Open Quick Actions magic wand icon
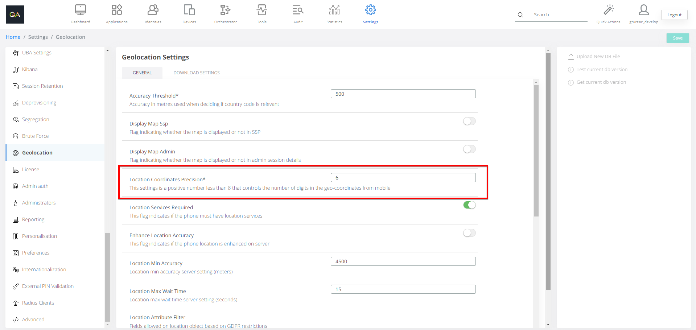Screen dimensions: 696x330 pyautogui.click(x=608, y=10)
